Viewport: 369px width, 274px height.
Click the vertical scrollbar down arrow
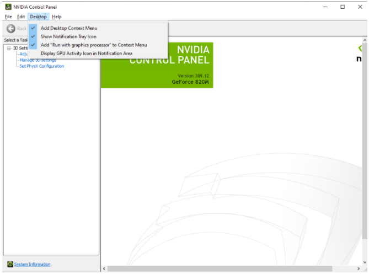point(365,262)
